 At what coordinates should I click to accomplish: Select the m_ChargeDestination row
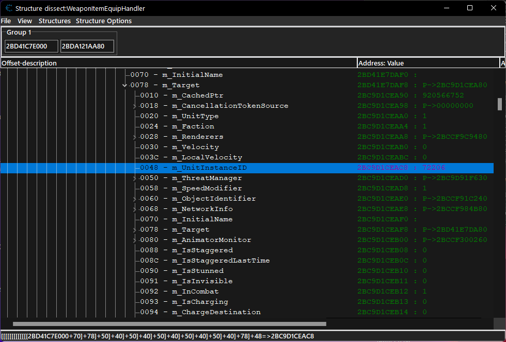click(216, 312)
